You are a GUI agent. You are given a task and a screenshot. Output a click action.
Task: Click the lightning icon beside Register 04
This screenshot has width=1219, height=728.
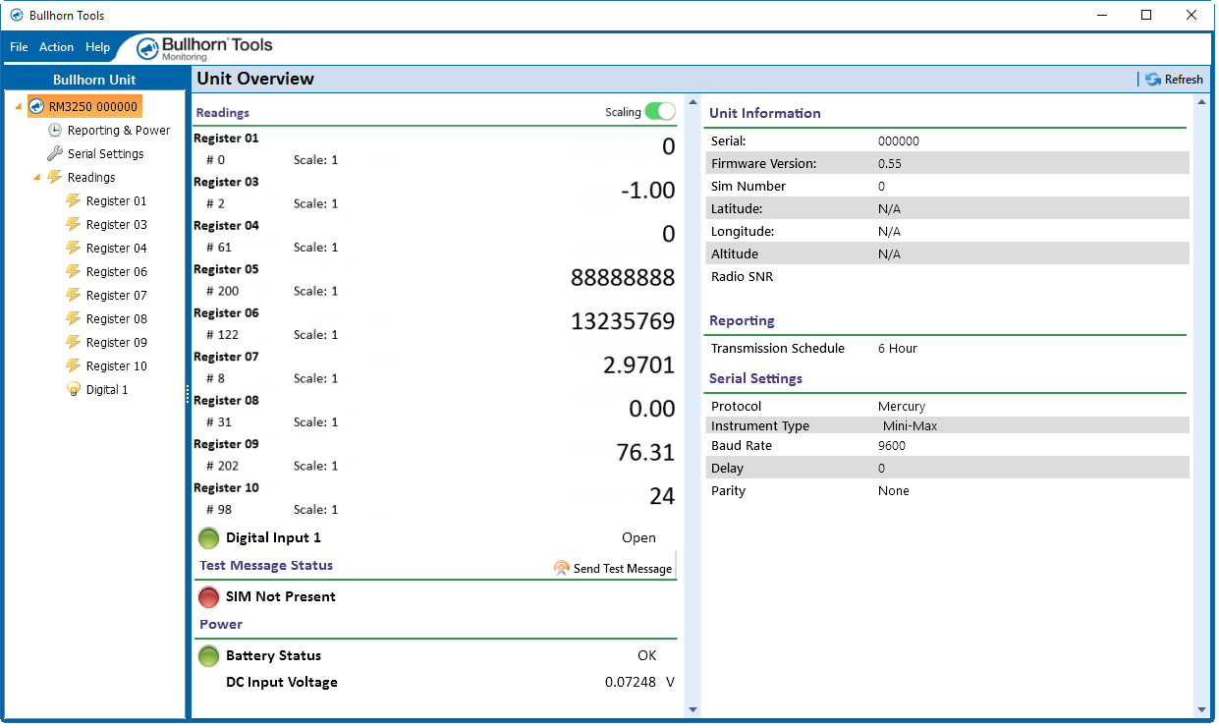73,248
